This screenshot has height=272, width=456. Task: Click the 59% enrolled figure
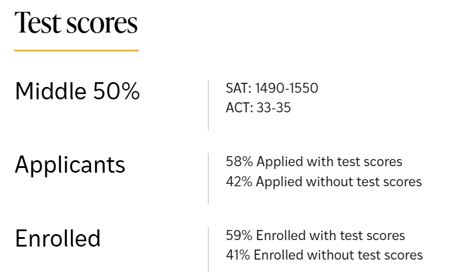(239, 236)
